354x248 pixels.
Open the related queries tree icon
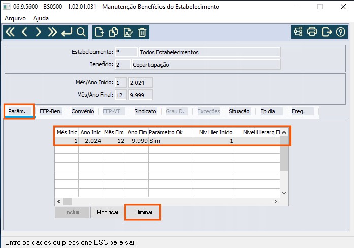[x=298, y=32]
